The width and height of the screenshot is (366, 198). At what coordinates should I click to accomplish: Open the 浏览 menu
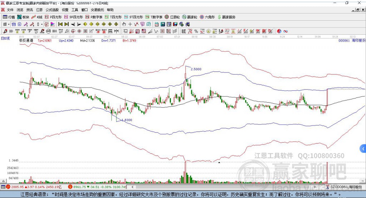coord(20,10)
